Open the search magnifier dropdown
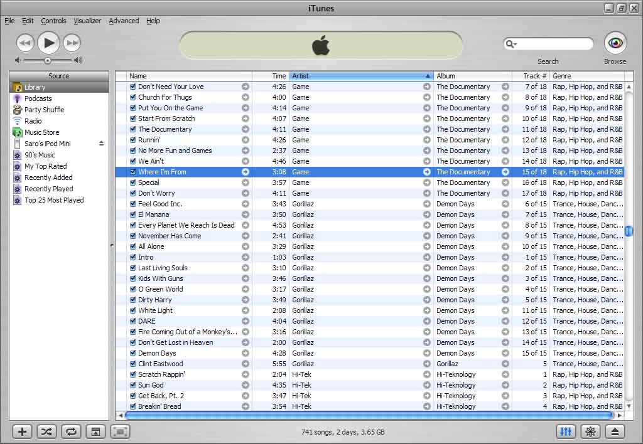 (x=511, y=43)
